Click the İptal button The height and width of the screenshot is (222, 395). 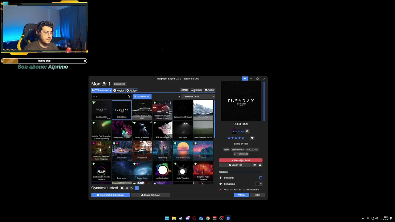(x=257, y=195)
